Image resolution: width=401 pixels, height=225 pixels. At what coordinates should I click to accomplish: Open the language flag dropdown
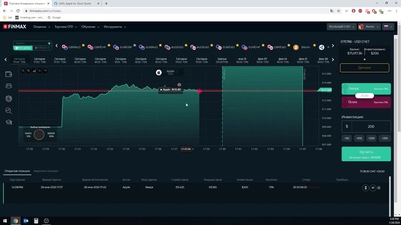click(x=388, y=27)
